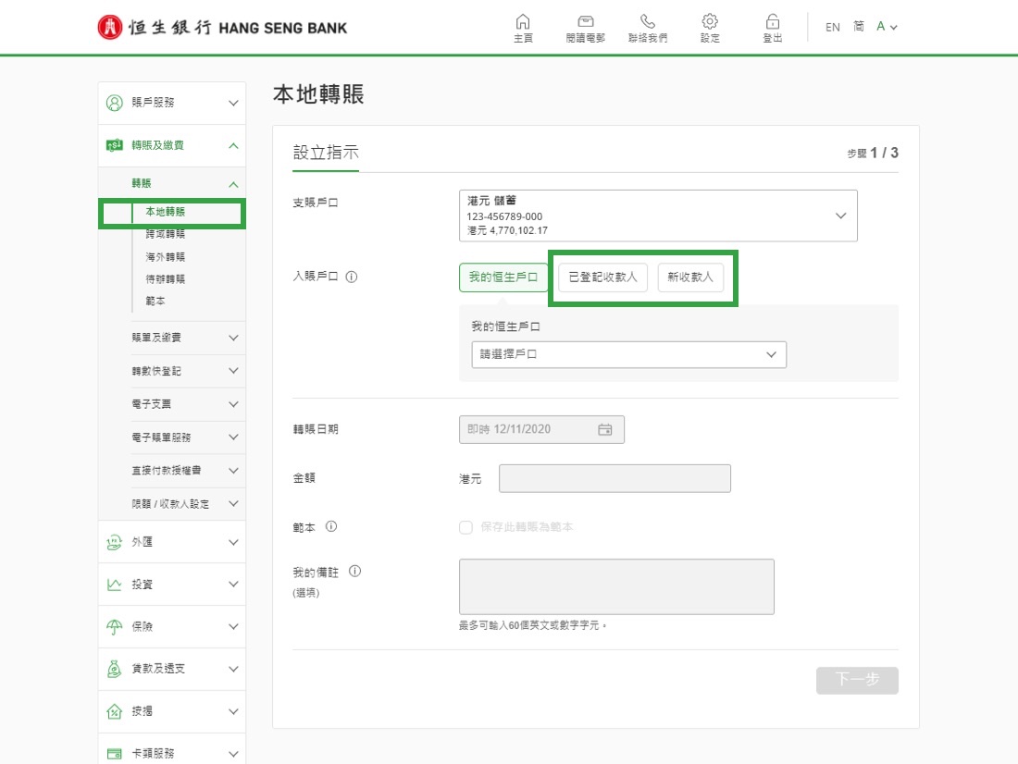Image resolution: width=1018 pixels, height=764 pixels.
Task: Open settings gear icon in header
Action: (710, 22)
